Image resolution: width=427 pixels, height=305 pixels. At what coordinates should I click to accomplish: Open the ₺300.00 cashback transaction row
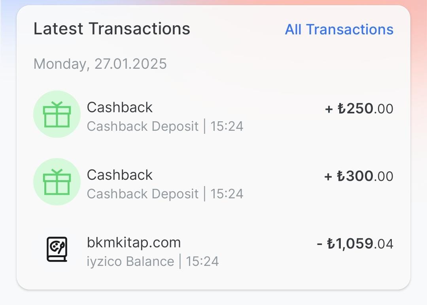(257, 184)
